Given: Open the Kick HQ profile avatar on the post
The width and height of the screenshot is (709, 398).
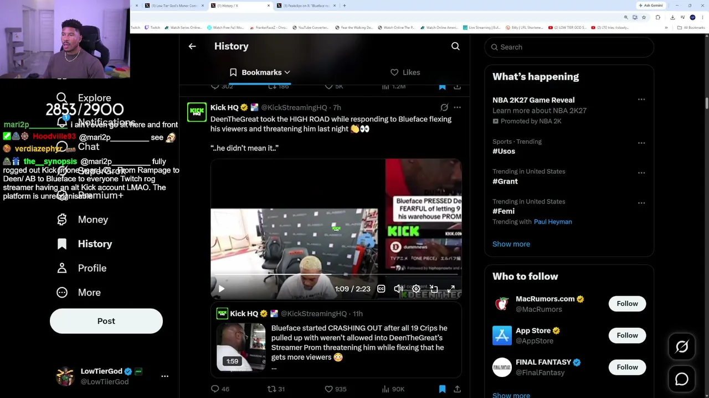Looking at the screenshot, I should [x=197, y=112].
